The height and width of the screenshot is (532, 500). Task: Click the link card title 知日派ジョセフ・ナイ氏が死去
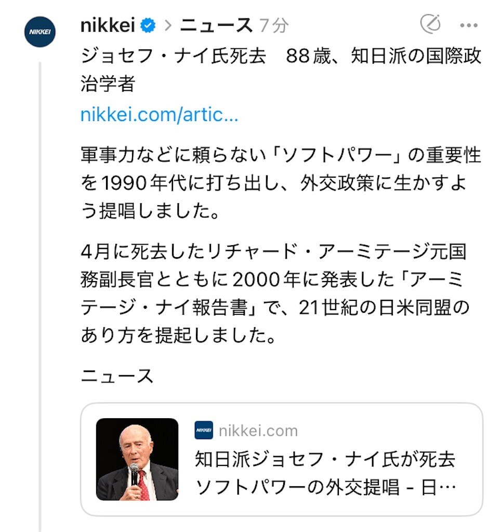(x=325, y=459)
